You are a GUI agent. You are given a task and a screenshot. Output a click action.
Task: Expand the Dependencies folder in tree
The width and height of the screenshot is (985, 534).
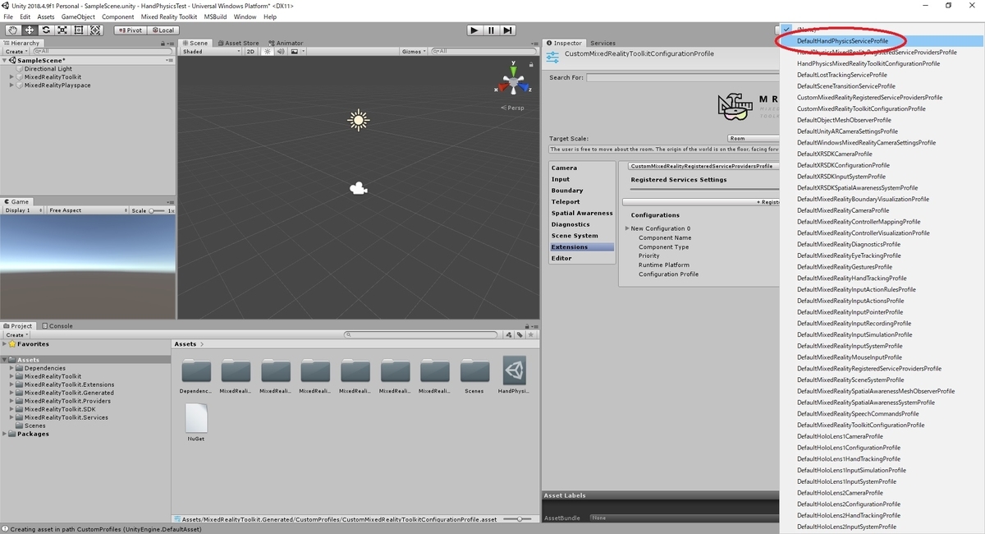point(12,368)
